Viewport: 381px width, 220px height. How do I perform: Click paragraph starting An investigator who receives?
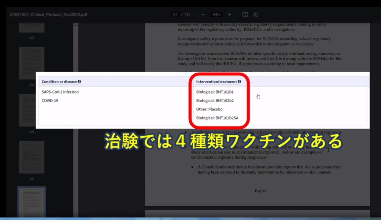pos(260,59)
